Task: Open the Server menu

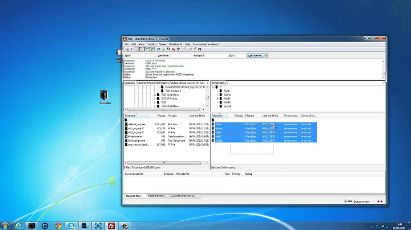Action: coord(163,44)
